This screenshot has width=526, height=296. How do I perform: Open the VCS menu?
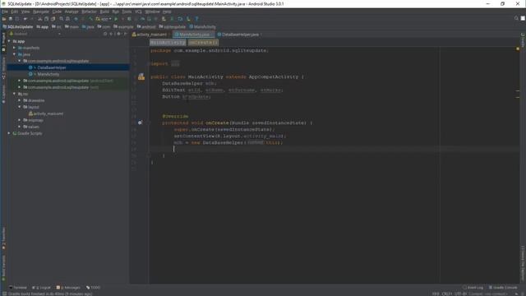coord(138,12)
